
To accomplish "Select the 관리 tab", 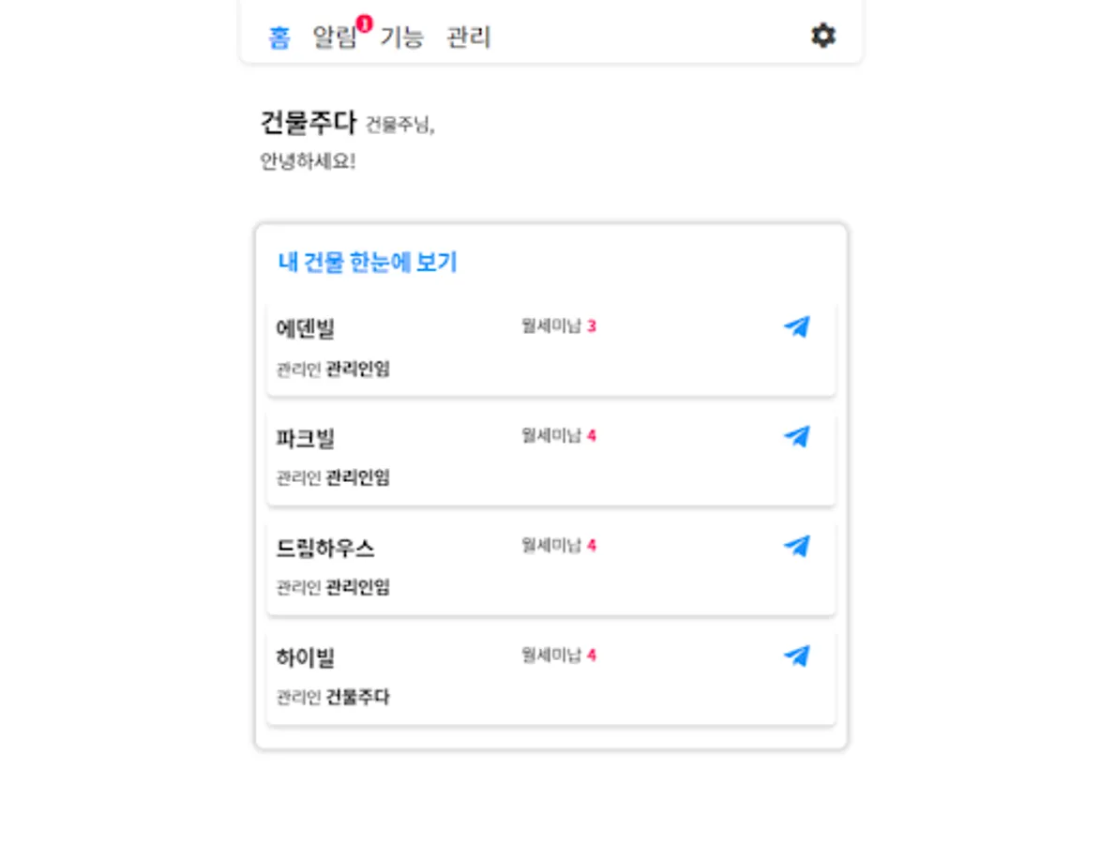I will coord(468,38).
